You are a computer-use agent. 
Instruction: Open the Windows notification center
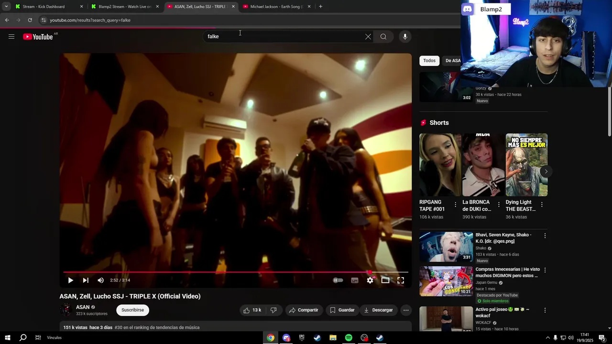coord(602,338)
